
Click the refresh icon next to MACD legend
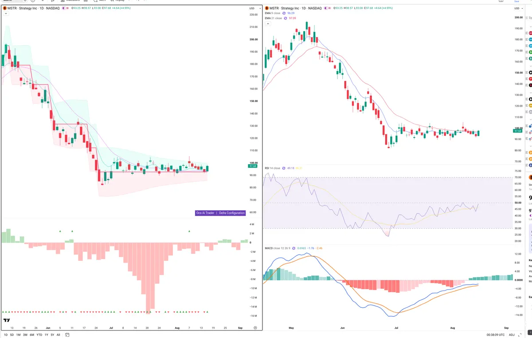pos(294,248)
